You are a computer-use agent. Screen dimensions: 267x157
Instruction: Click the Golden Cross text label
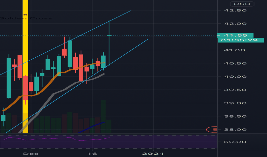(x=26, y=18)
